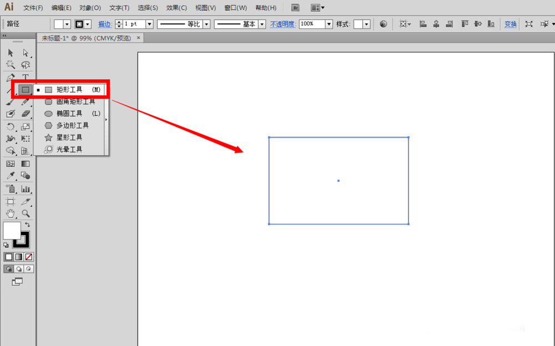Pick the Magic Wand tool
Viewport: 555px width, 346px height.
11,65
